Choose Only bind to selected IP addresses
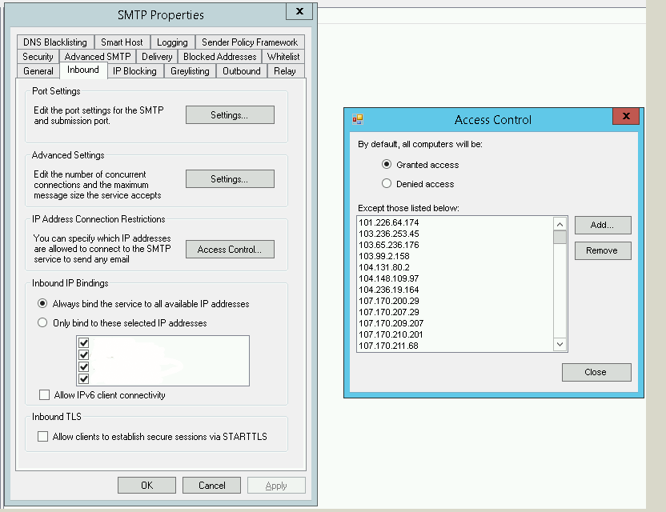Viewport: 666px width, 512px height. click(x=42, y=323)
